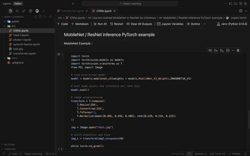250x156 pixels.
Task: Delete the current cell
Action: point(238,50)
